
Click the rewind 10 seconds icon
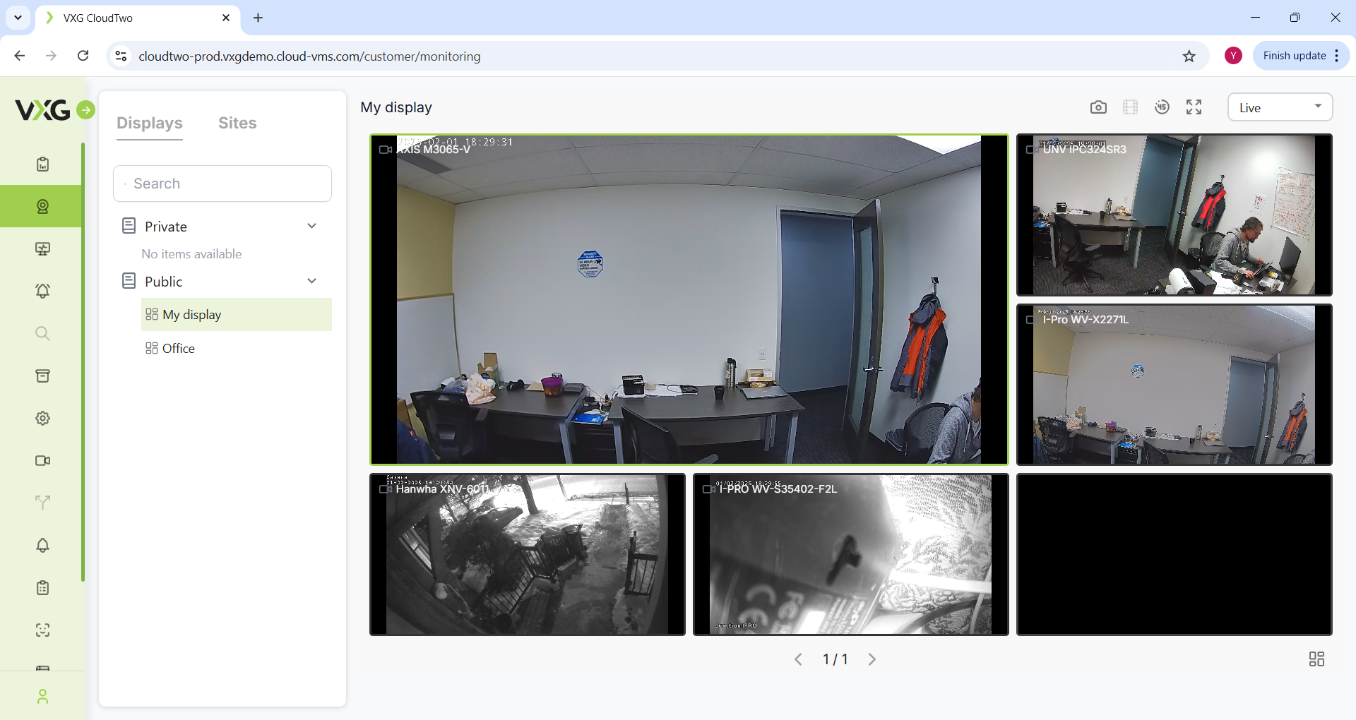(1162, 107)
